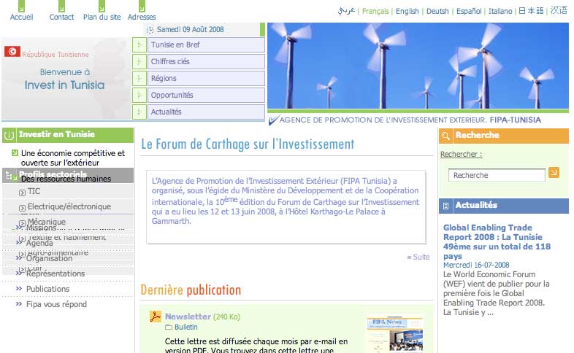The width and height of the screenshot is (574, 353).
Task: Open Tunisie en Bref menu item
Action: (x=206, y=45)
